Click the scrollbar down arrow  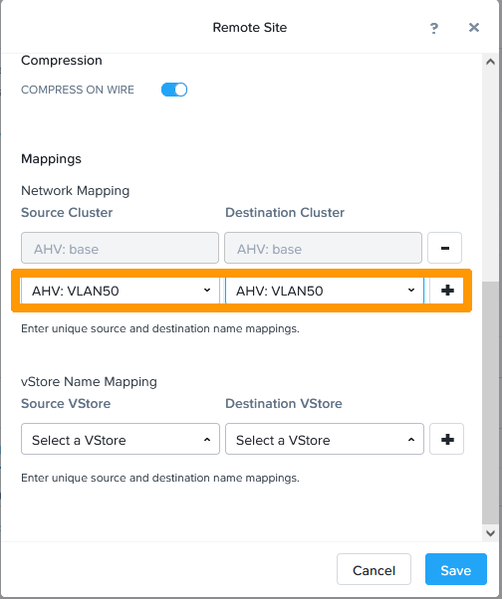click(490, 533)
